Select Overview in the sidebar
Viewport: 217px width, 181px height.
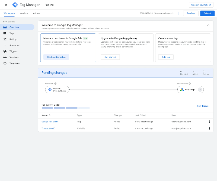click(17, 27)
